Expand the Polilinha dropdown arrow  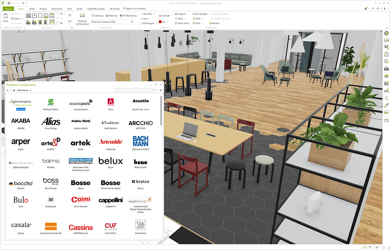pos(154,14)
